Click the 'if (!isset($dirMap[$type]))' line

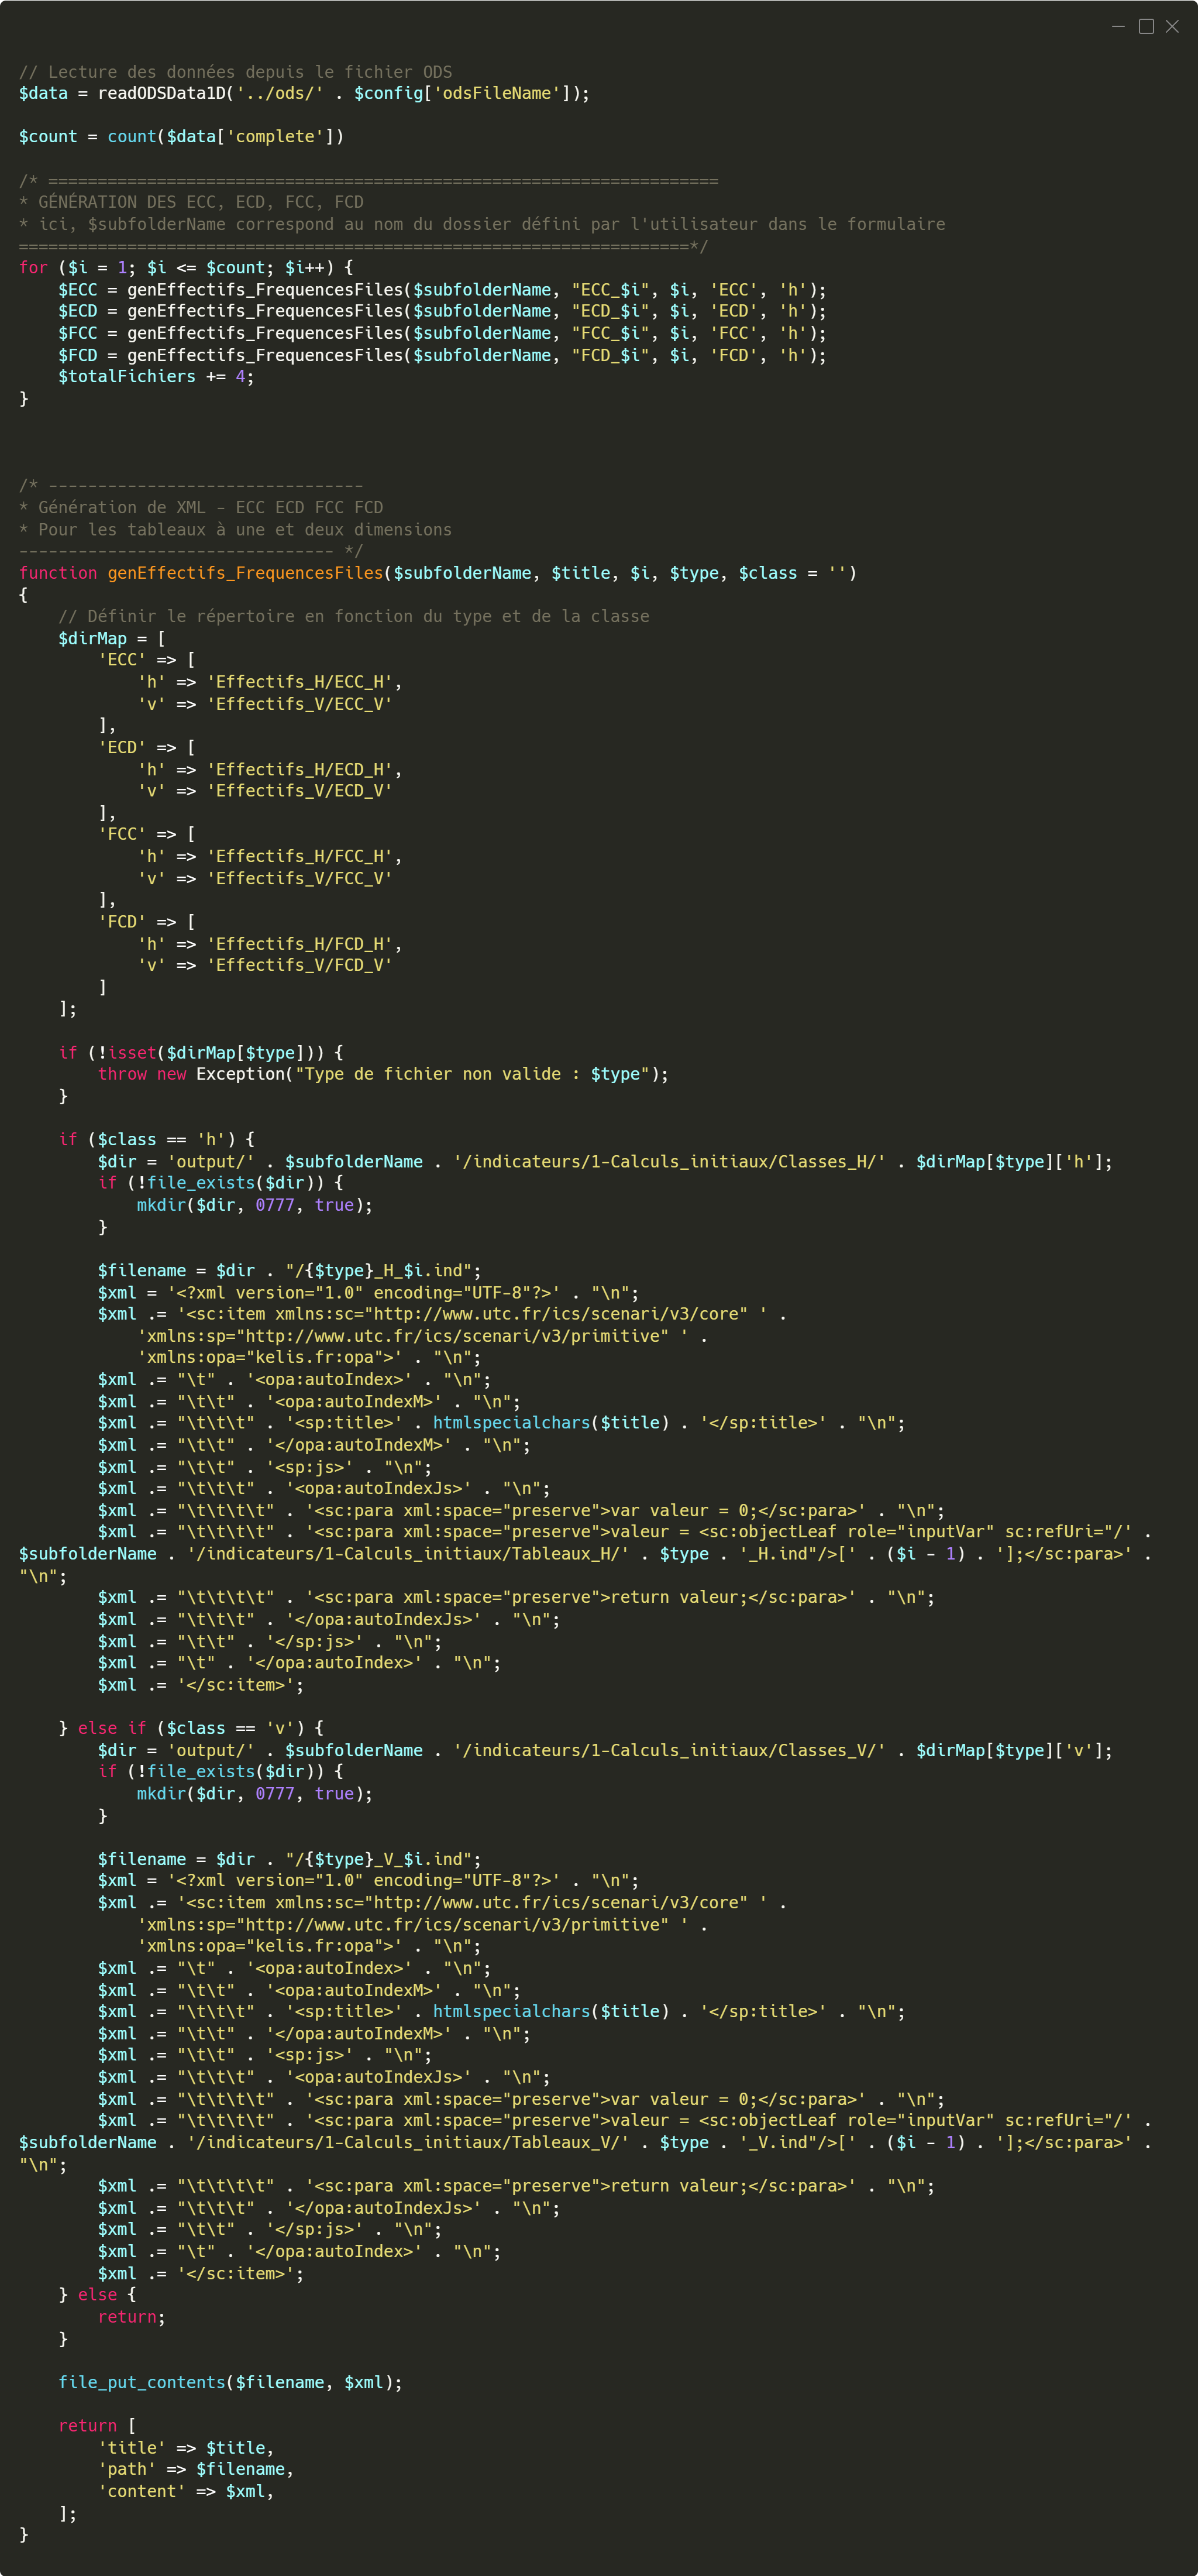click(201, 1053)
